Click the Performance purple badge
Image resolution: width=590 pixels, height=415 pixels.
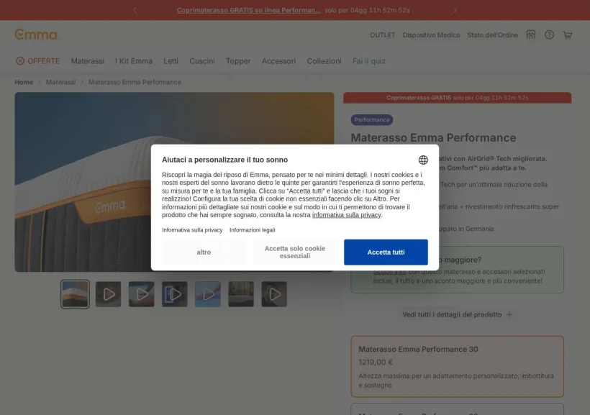tap(372, 119)
